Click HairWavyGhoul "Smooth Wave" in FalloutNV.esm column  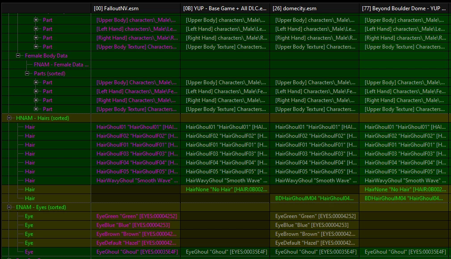136,181
